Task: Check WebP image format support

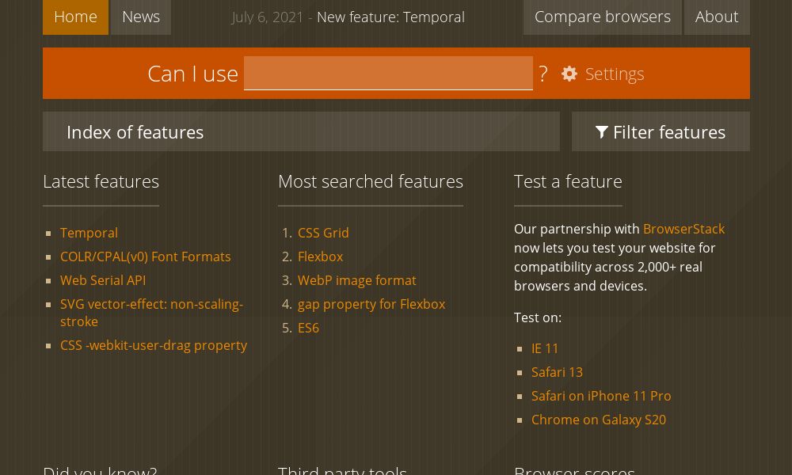Action: [x=357, y=280]
